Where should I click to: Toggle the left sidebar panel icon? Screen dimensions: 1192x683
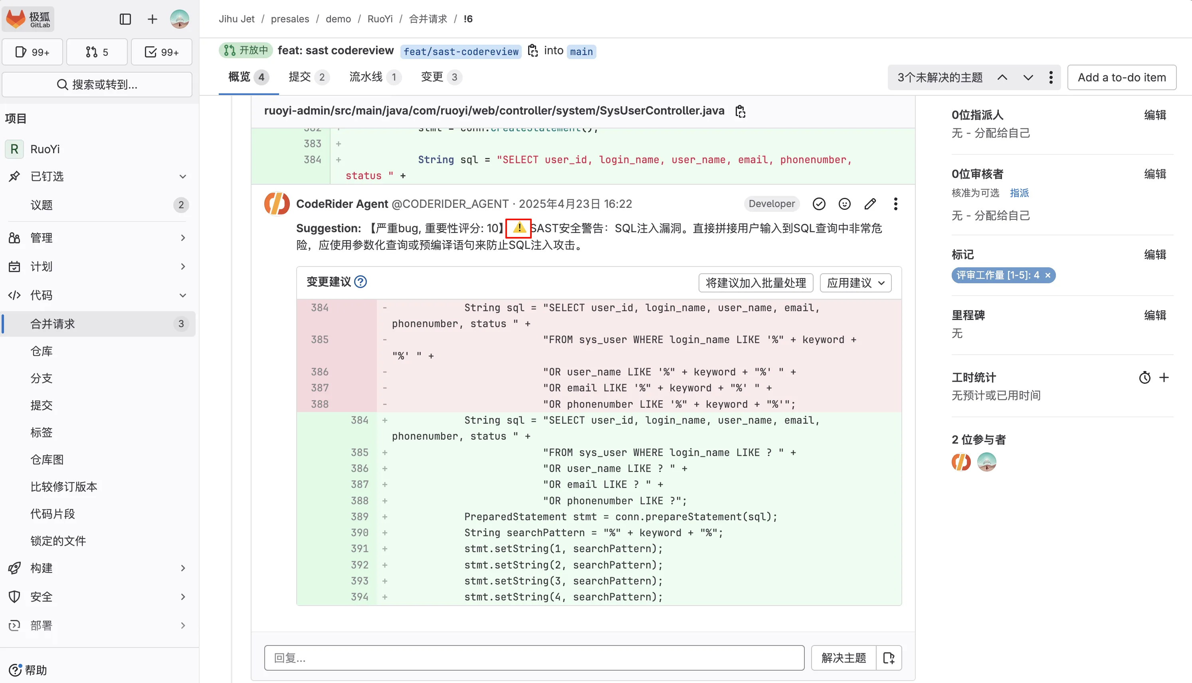(x=125, y=19)
